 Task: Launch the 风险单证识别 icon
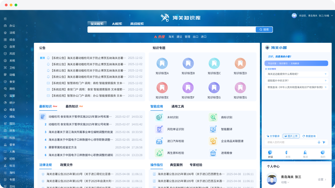(x=159, y=129)
